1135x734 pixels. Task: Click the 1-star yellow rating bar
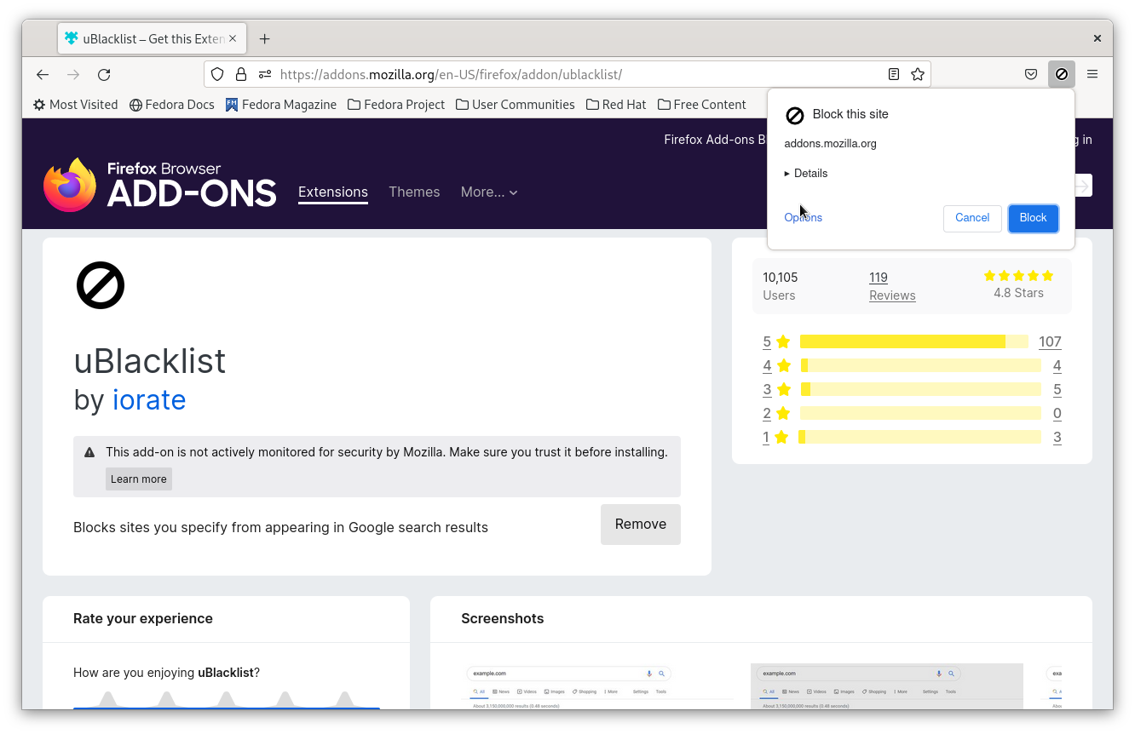919,437
